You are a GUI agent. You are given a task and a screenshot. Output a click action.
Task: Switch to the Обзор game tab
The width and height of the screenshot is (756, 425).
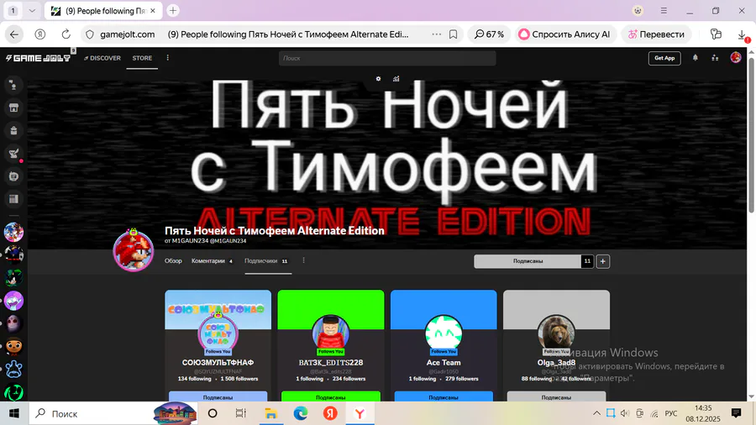[x=173, y=260]
